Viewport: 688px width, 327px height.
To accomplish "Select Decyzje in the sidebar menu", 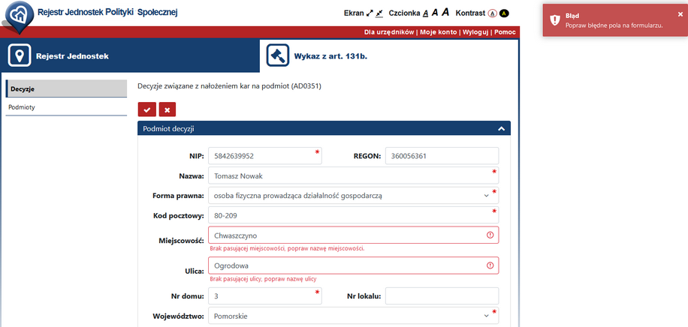I will point(66,89).
